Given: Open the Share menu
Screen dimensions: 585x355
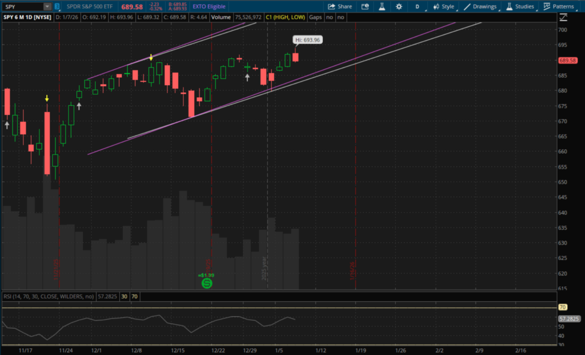Looking at the screenshot, I should 340,6.
